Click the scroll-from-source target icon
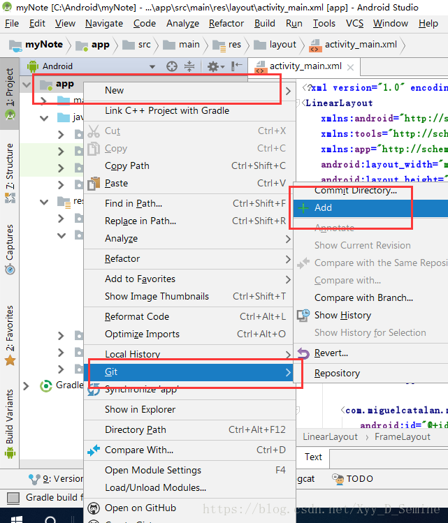This screenshot has width=448, height=523. tap(172, 66)
